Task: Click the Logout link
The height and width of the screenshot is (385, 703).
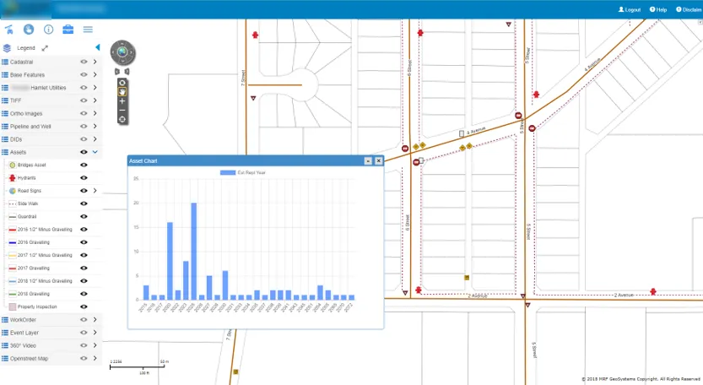Action: pyautogui.click(x=630, y=9)
